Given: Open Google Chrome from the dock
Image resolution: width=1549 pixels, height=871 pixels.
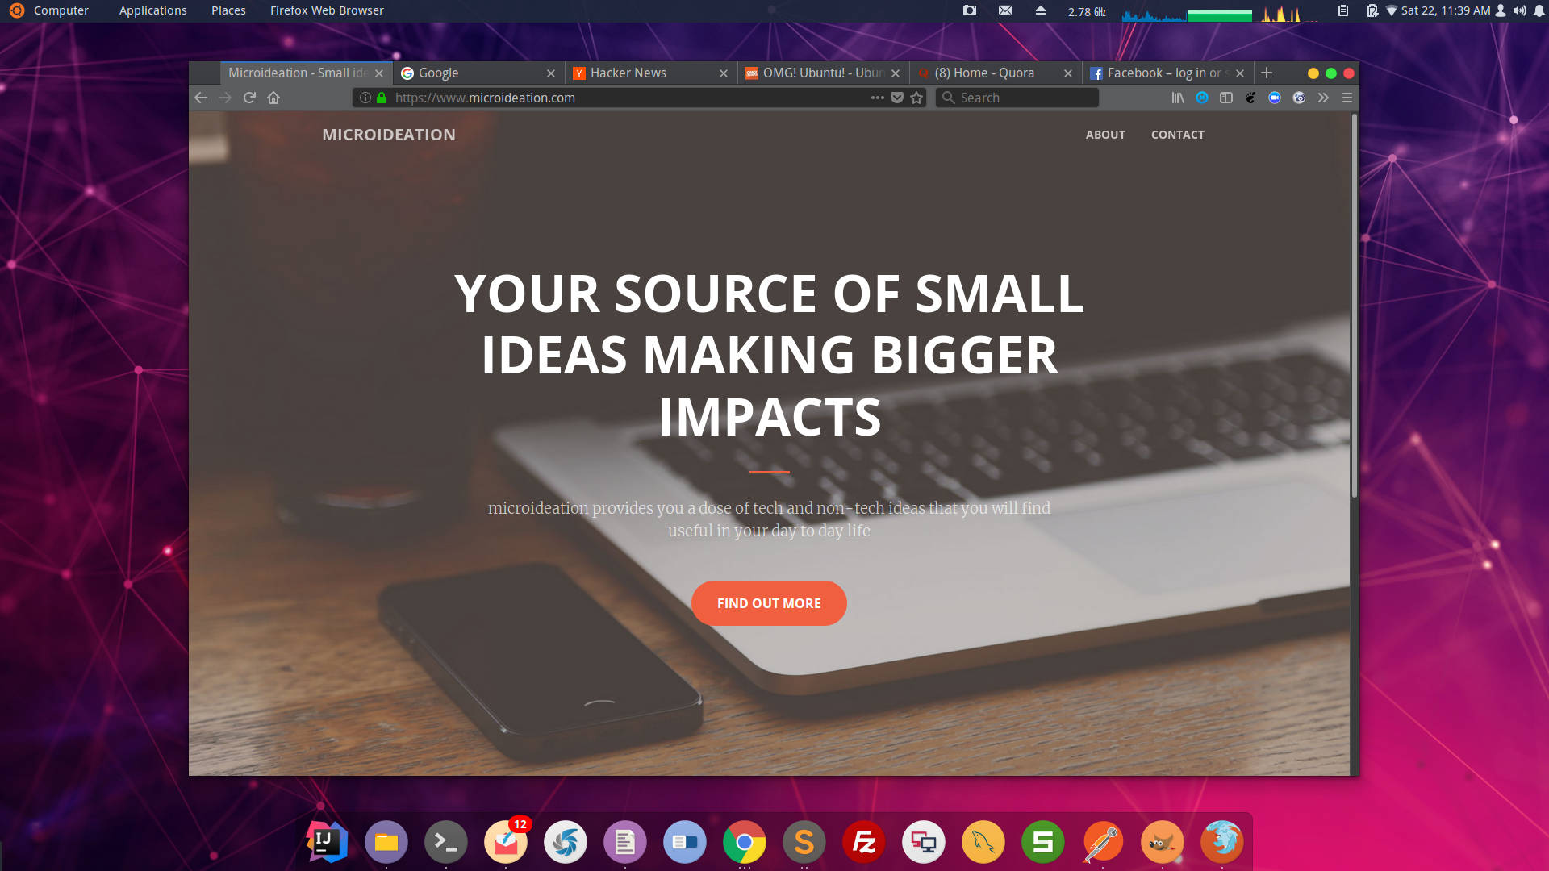Looking at the screenshot, I should pos(745,842).
